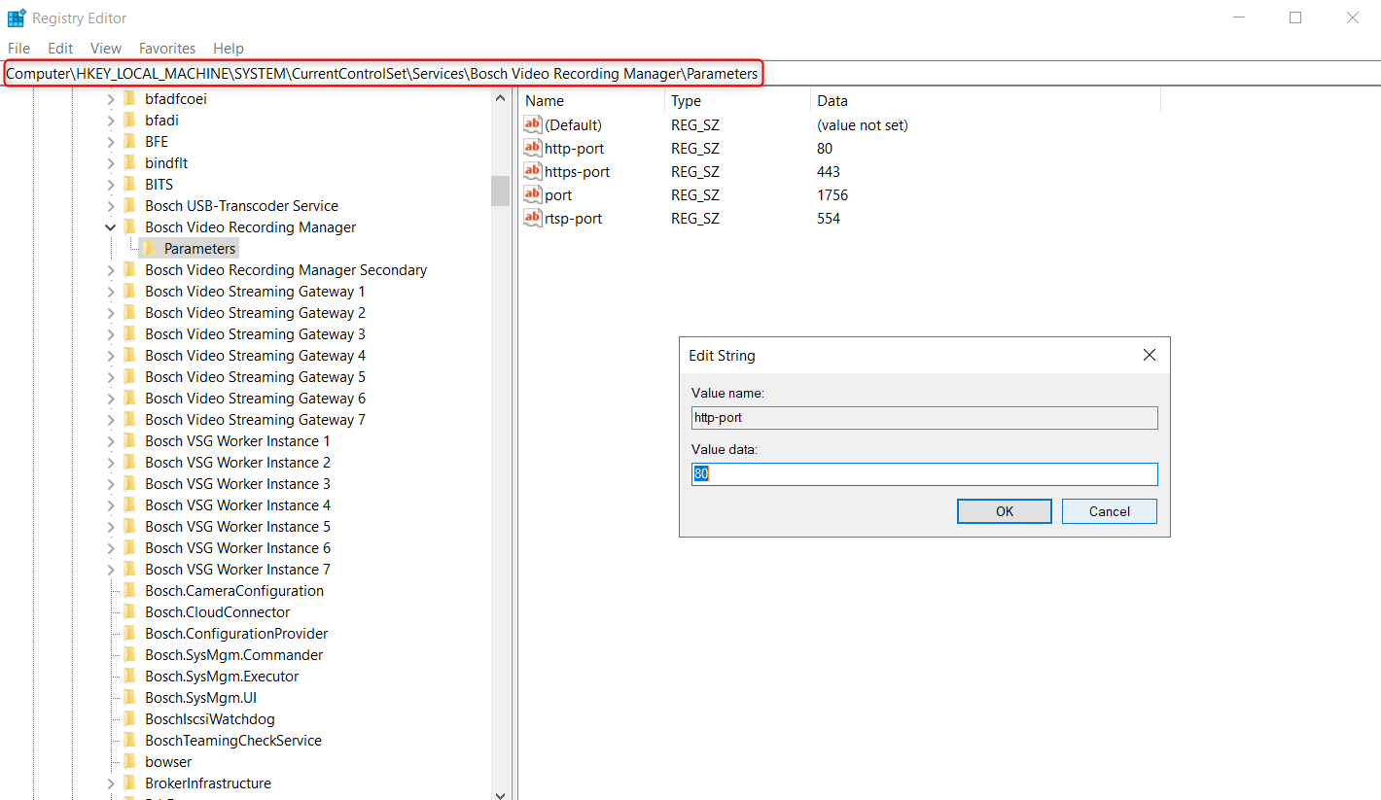Click the Bosch Video Recording Manager folder icon
This screenshot has height=800, width=1381.
point(130,226)
